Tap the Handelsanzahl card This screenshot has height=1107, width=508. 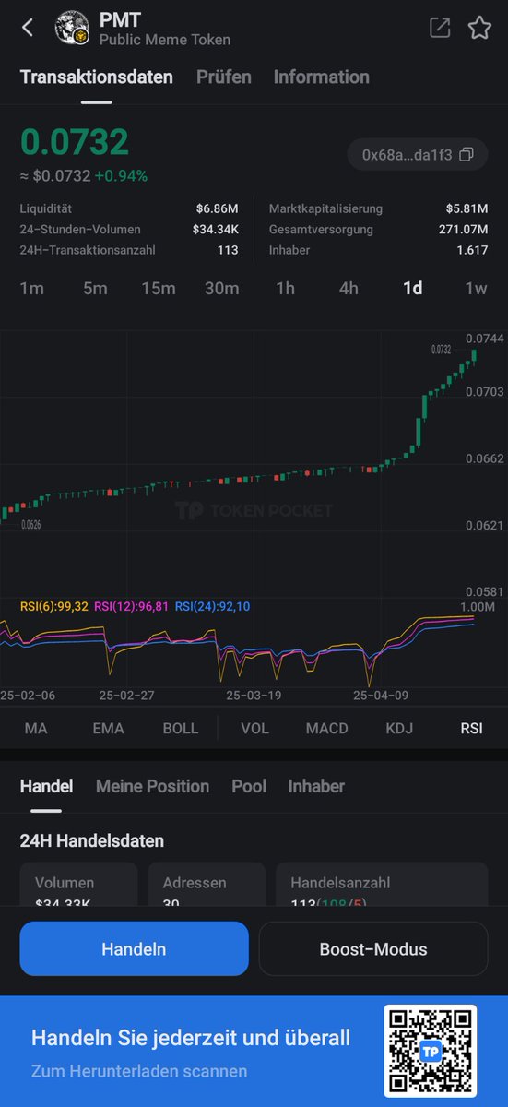point(383,884)
